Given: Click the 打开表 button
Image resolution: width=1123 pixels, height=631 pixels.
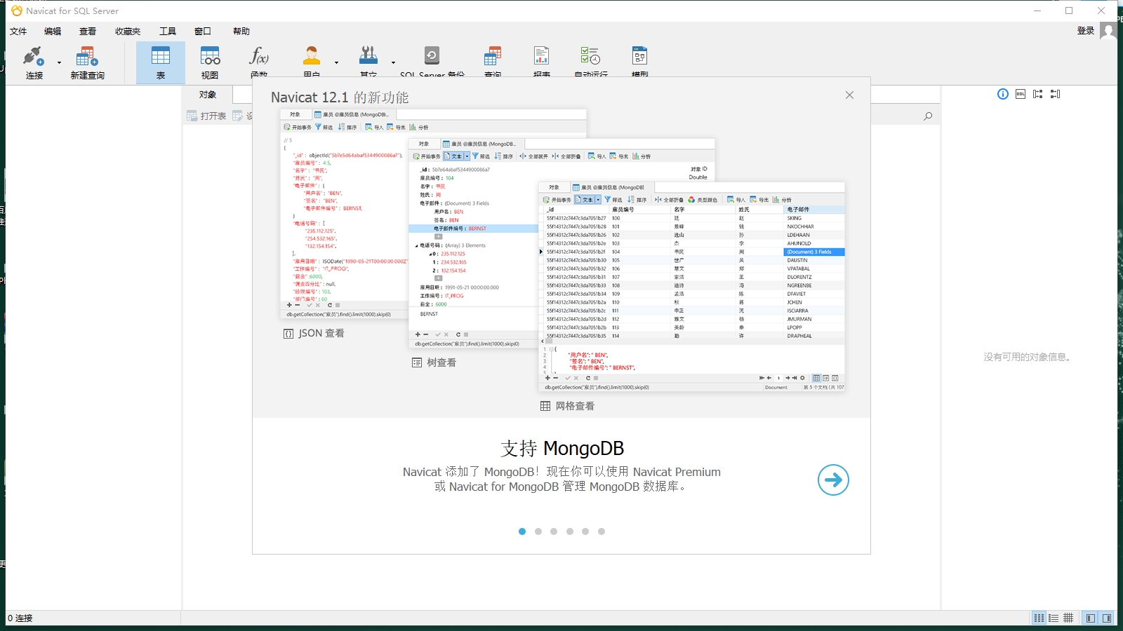Looking at the screenshot, I should tap(206, 116).
